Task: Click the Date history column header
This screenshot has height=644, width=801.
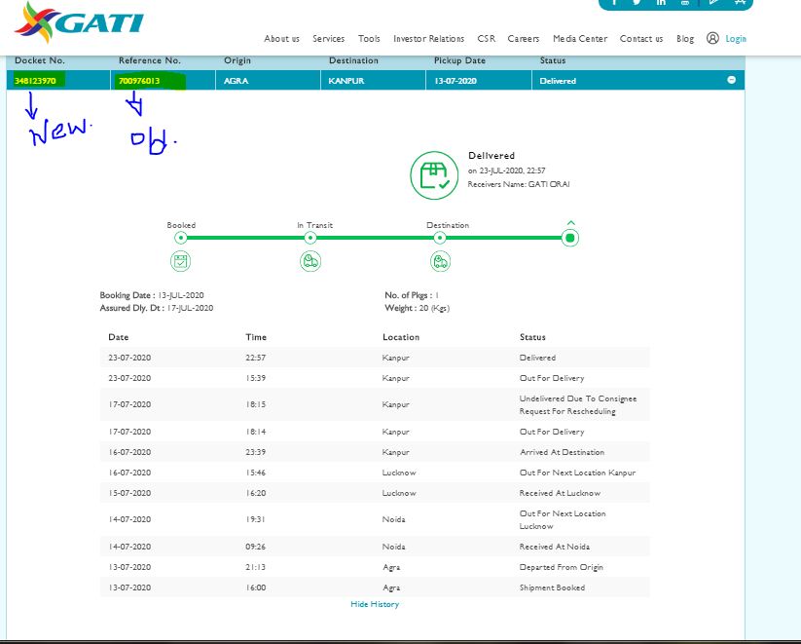Action: (x=119, y=337)
